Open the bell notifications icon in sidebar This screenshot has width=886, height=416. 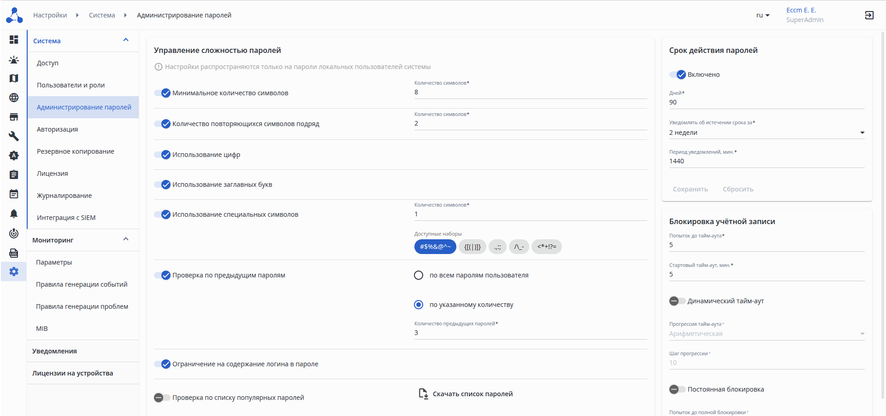(x=14, y=214)
